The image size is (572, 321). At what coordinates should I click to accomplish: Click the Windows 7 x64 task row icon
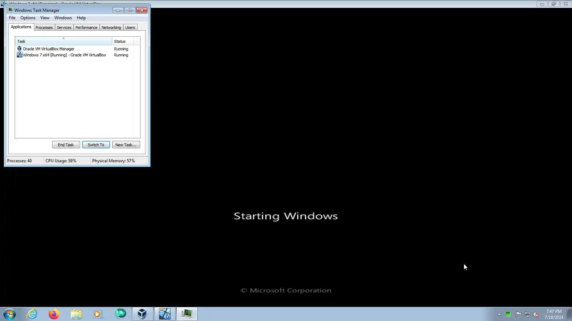pyautogui.click(x=19, y=55)
